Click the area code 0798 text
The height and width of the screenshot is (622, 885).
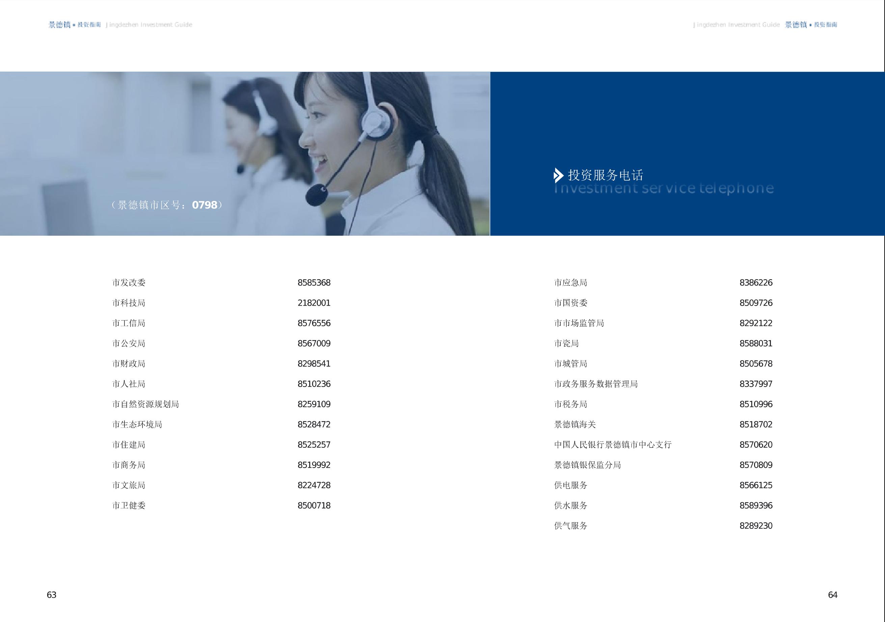click(x=205, y=205)
